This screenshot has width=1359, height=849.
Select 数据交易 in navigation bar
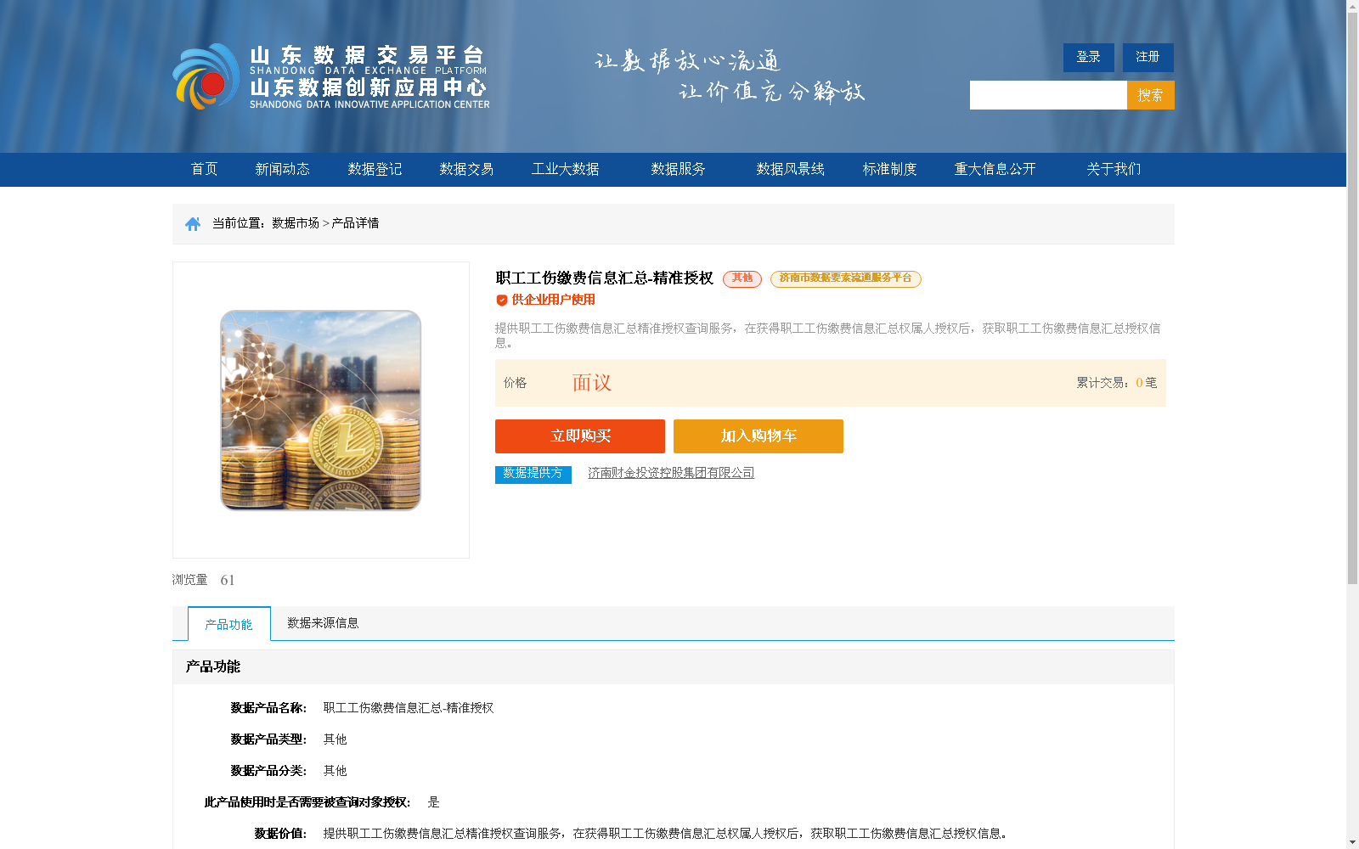pos(466,169)
